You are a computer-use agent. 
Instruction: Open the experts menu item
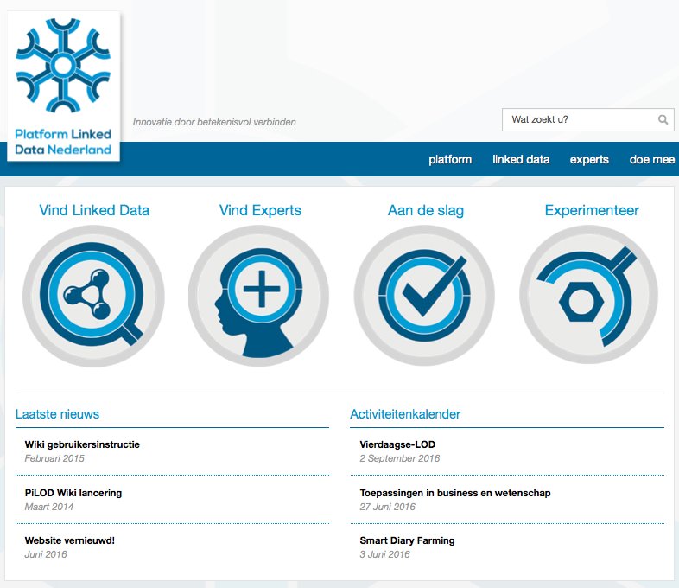[x=589, y=159]
